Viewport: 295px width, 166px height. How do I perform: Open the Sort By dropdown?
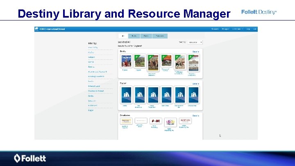click(x=195, y=42)
